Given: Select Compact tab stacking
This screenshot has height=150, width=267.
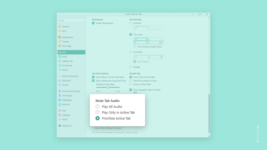Looking at the screenshot, I should 131,23.
